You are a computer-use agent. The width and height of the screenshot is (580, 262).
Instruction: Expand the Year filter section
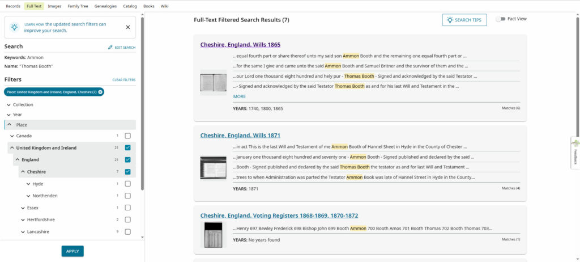[8, 115]
